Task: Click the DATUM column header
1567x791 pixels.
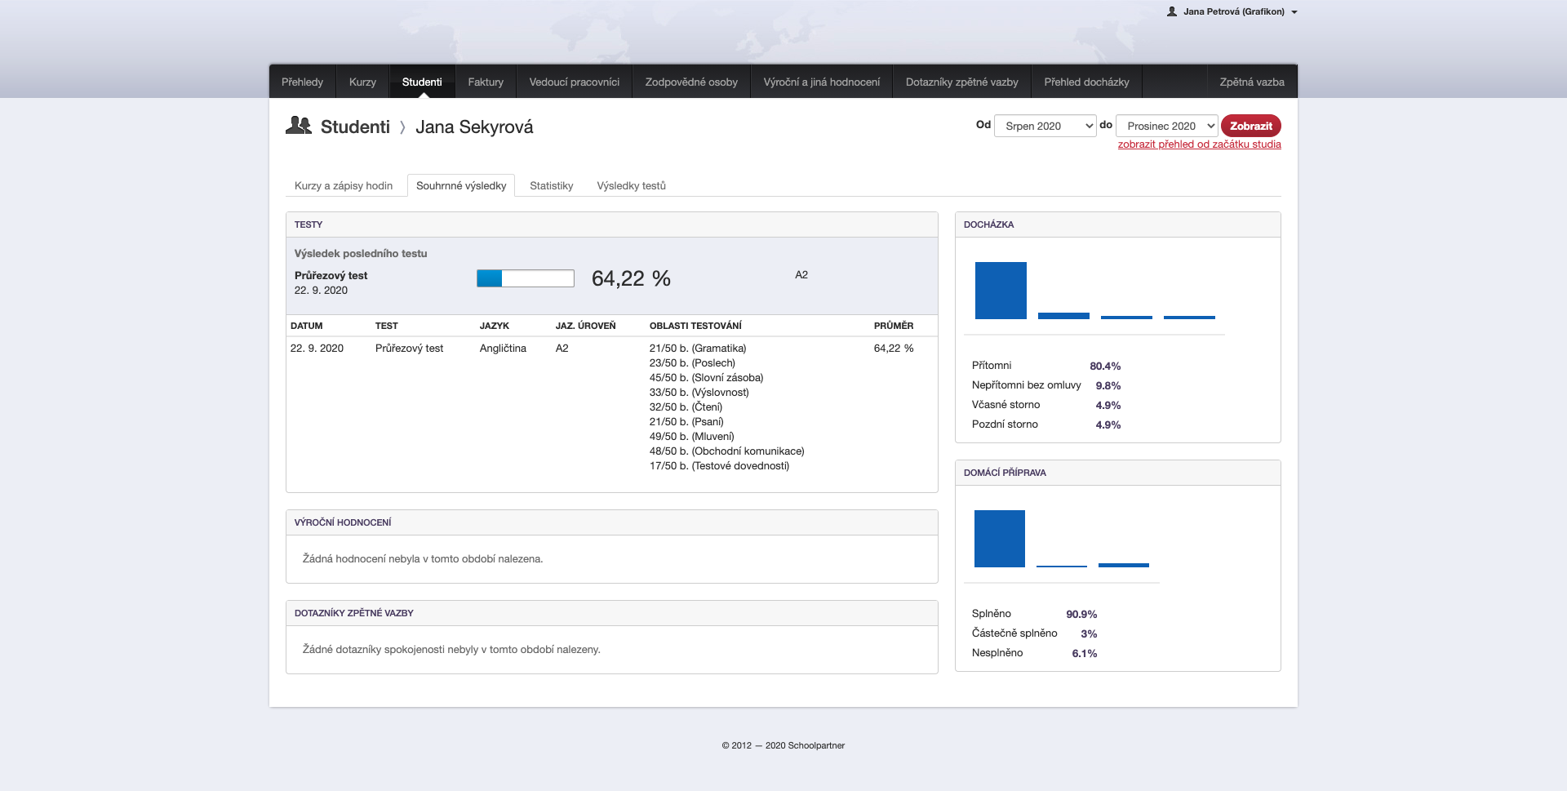Action: click(306, 326)
